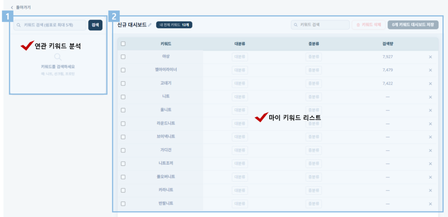Viewport: 448px width, 217px height.
Task: Click the 7,927 search volume value
Action: click(388, 57)
